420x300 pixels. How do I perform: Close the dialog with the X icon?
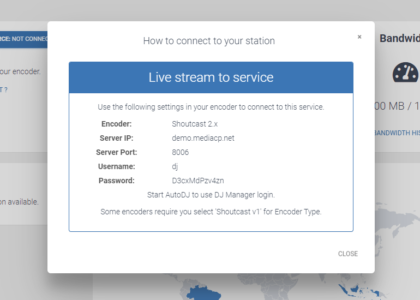click(x=359, y=37)
